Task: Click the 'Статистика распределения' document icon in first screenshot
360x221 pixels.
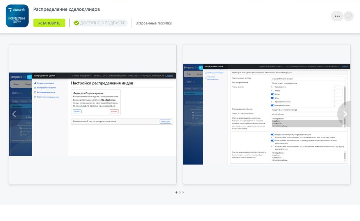Action: click(35, 97)
